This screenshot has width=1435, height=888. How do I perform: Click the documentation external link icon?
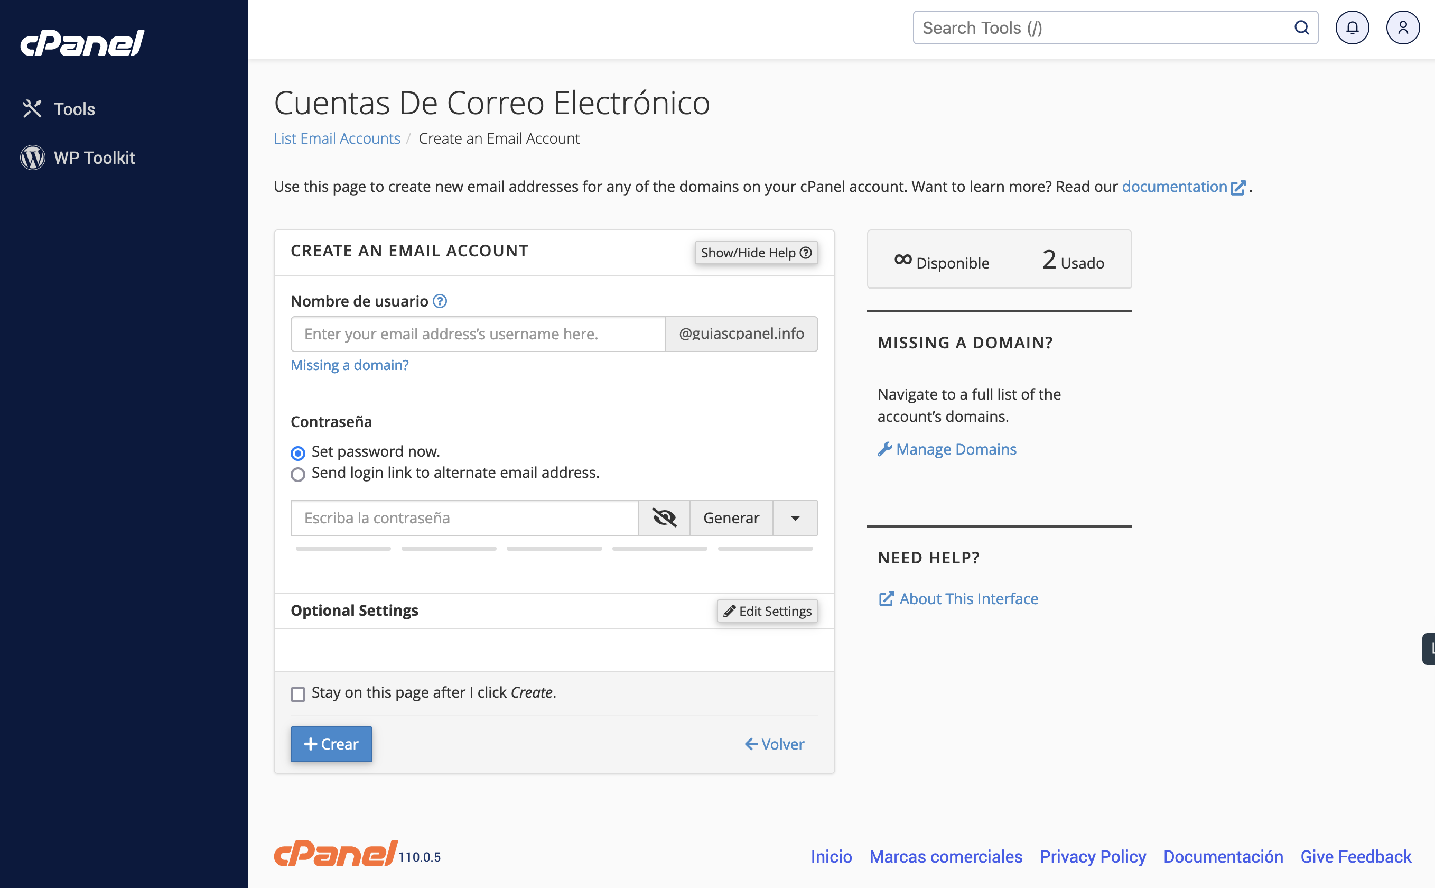tap(1237, 187)
